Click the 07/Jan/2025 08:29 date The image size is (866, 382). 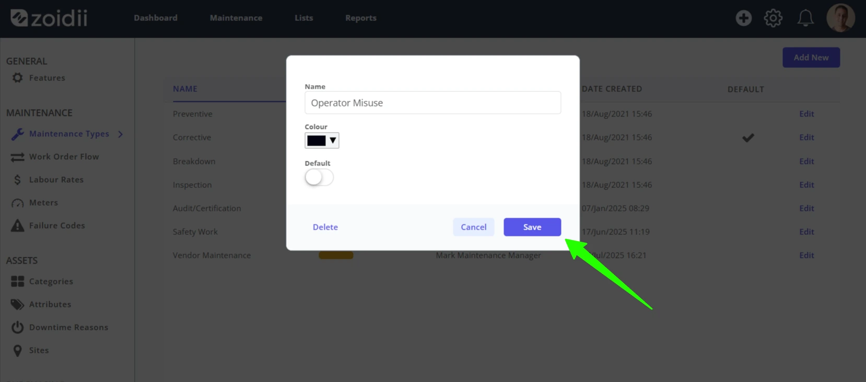pos(615,208)
